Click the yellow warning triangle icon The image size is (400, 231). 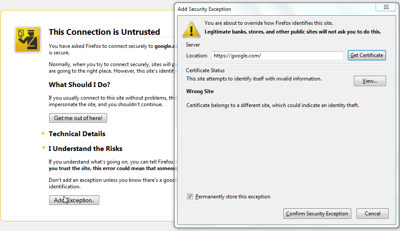191,28
